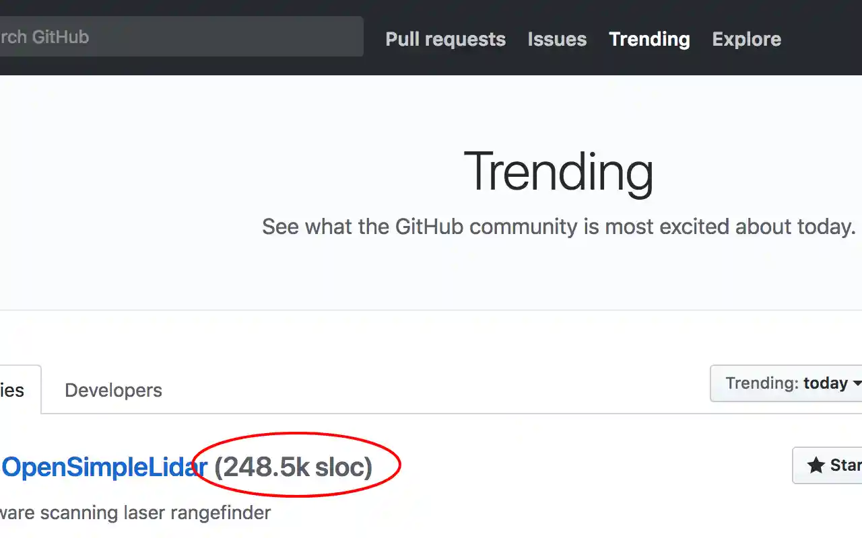Click the "(248.5k sloc)" label
Screen dimensions: 862x538
pyautogui.click(x=293, y=467)
